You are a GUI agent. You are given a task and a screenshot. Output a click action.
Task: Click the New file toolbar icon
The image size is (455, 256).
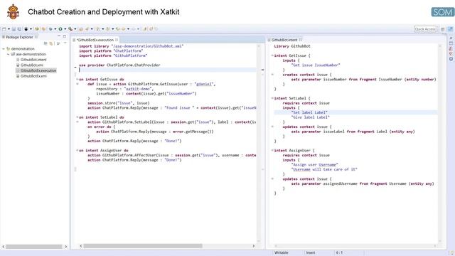pyautogui.click(x=4, y=29)
